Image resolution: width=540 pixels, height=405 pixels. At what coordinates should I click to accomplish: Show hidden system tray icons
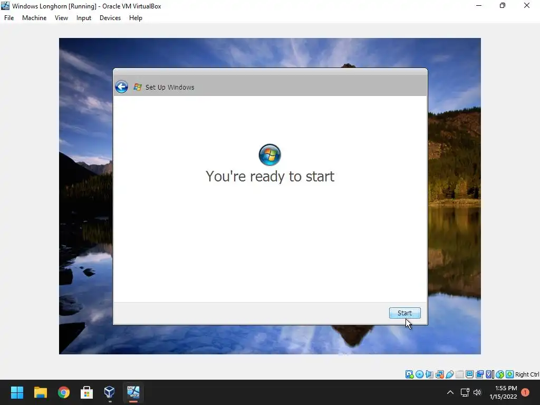click(x=450, y=392)
